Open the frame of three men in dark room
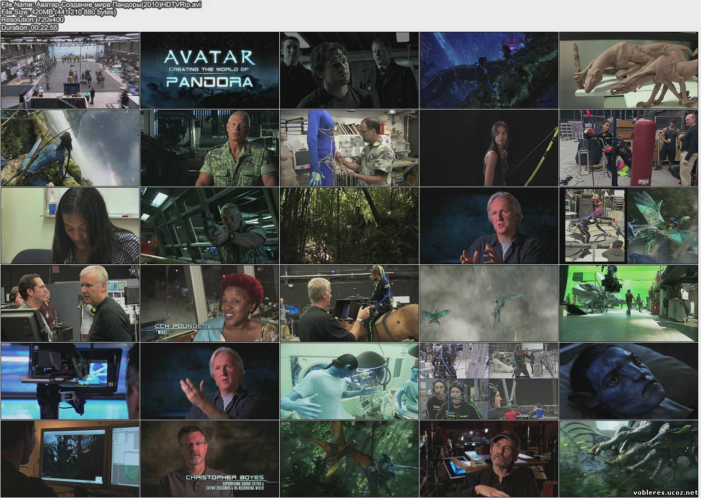This screenshot has width=701, height=498. tap(349, 70)
